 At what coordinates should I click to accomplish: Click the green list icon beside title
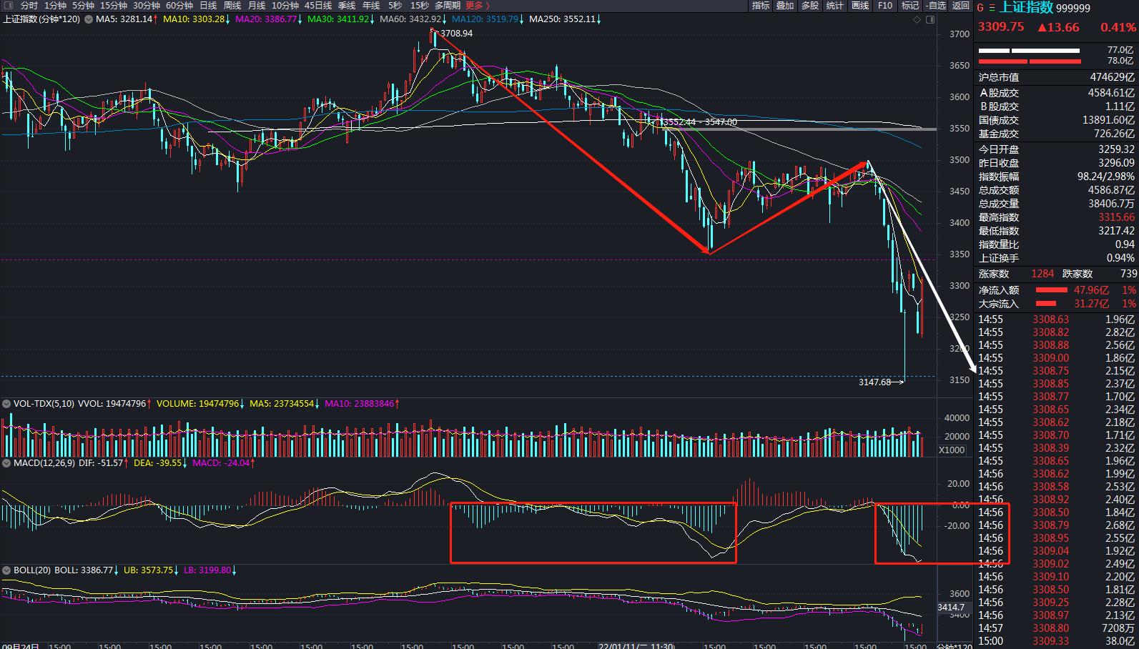coord(992,8)
